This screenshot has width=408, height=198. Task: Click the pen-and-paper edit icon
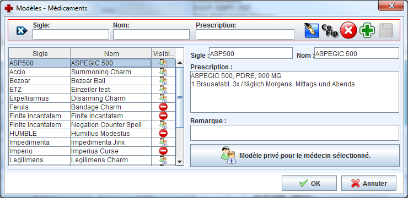coord(312,31)
